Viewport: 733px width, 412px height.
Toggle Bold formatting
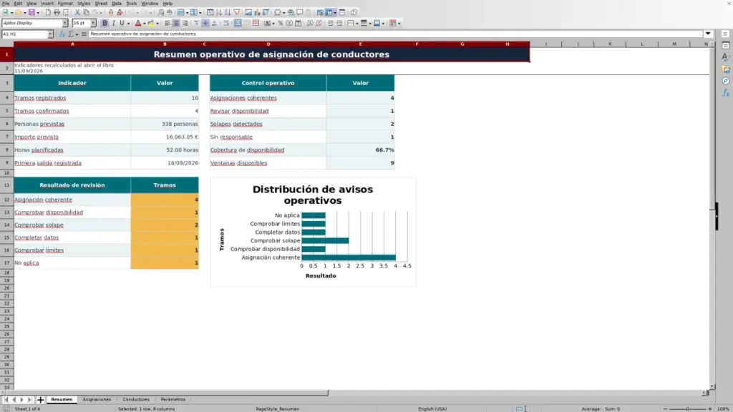[x=105, y=24]
